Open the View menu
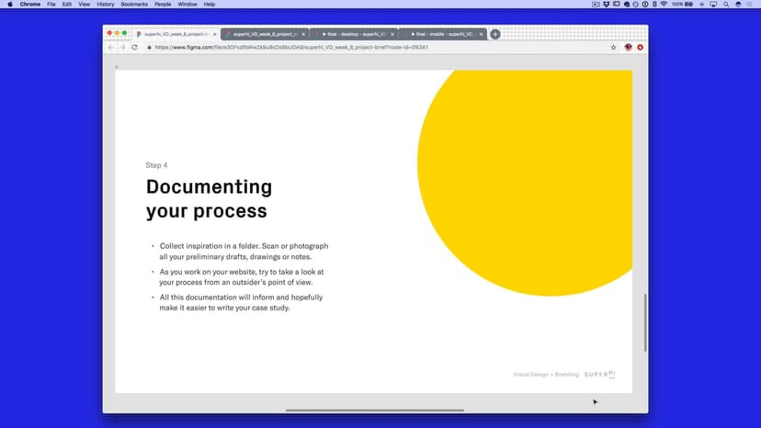This screenshot has width=761, height=428. coord(84,5)
